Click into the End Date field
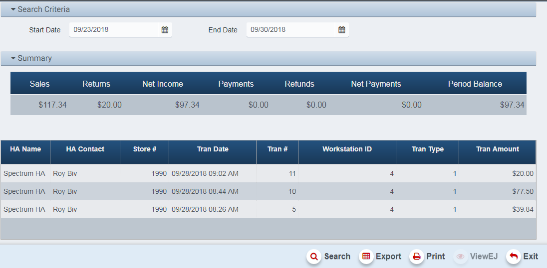The image size is (547, 268). (x=290, y=30)
